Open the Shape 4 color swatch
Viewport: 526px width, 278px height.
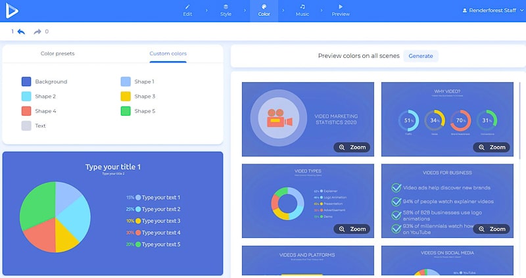(26, 111)
